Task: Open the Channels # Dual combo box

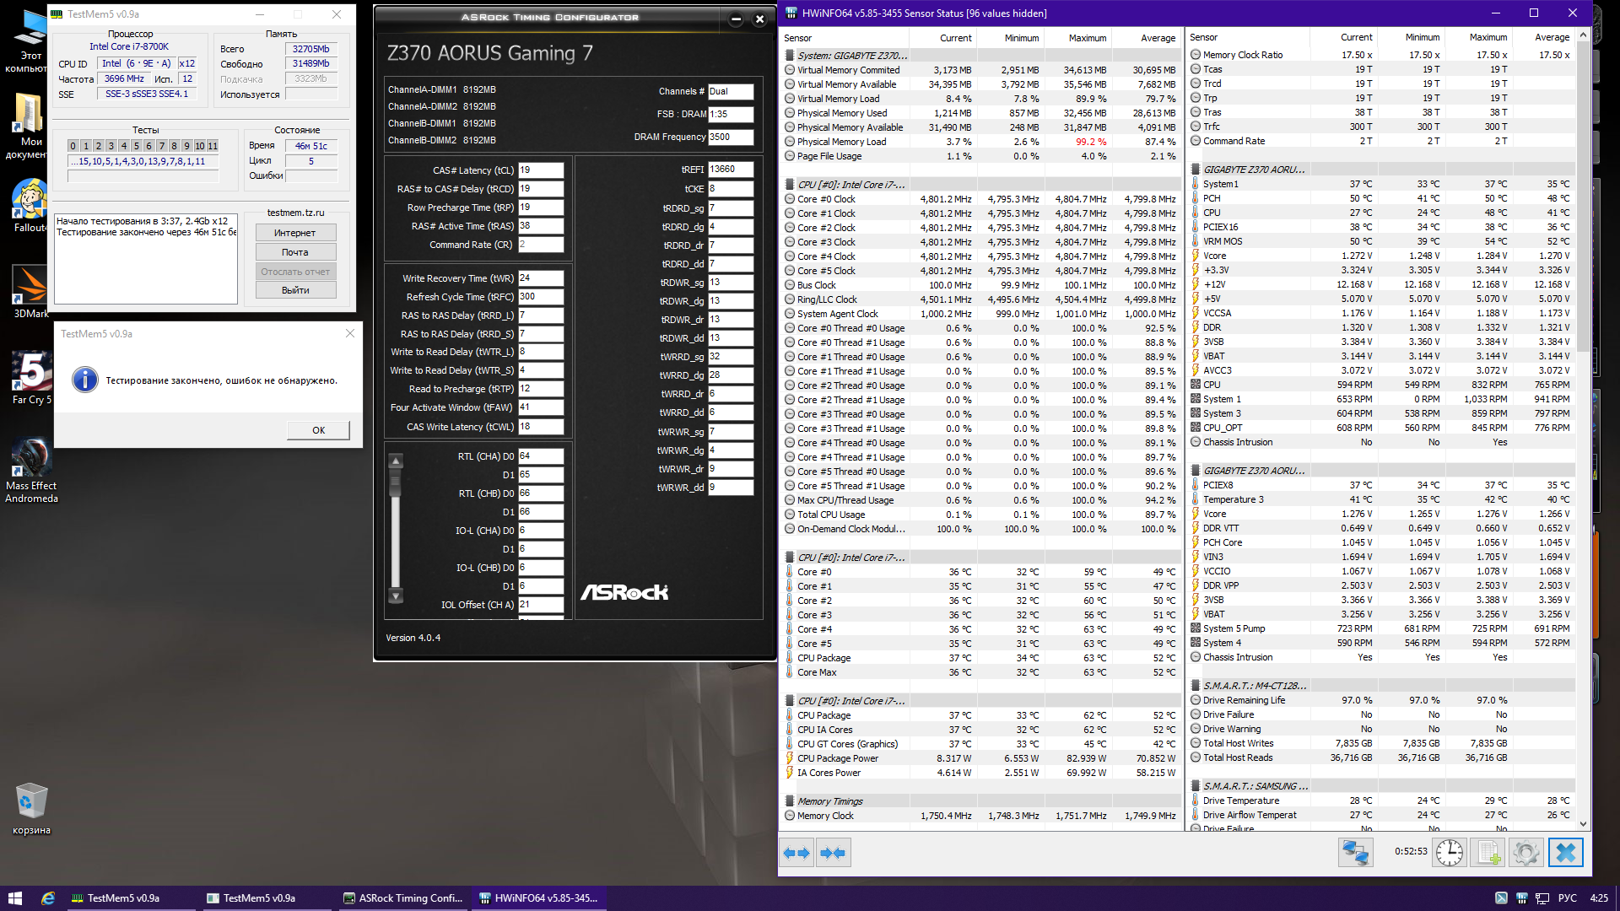Action: tap(730, 92)
